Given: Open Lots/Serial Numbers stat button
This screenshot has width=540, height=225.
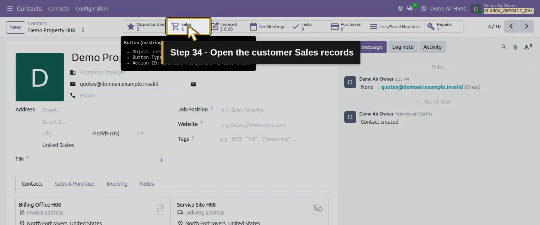Looking at the screenshot, I should tap(395, 27).
